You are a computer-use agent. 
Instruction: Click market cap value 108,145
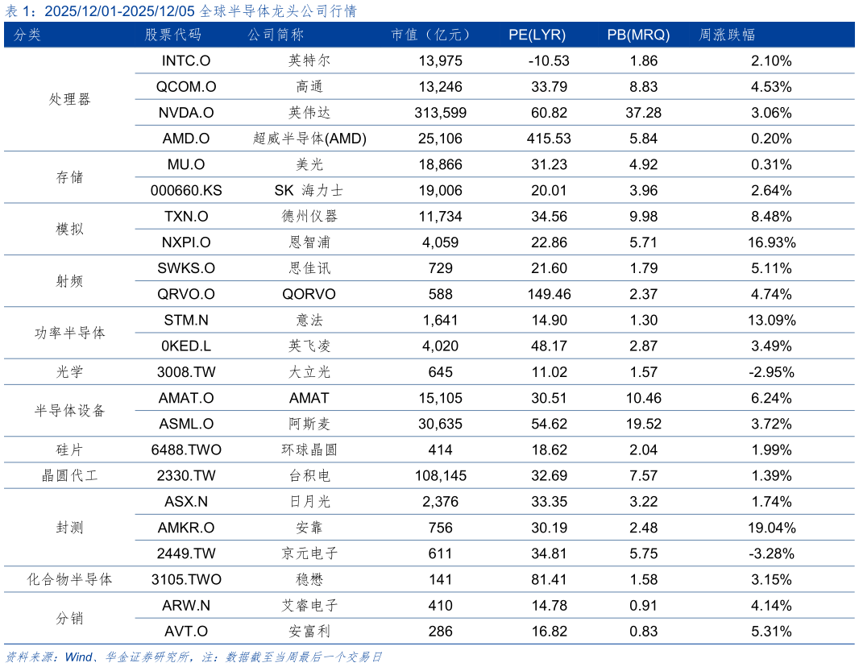pyautogui.click(x=441, y=476)
